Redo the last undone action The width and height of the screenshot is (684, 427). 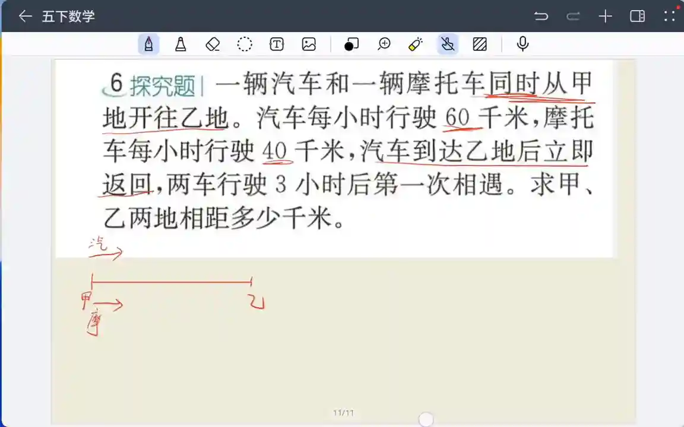click(573, 16)
